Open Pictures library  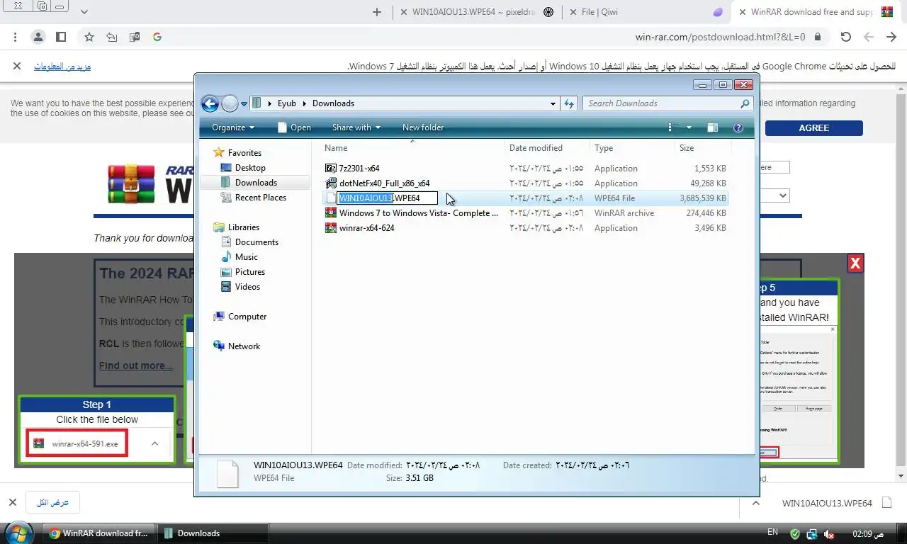249,272
